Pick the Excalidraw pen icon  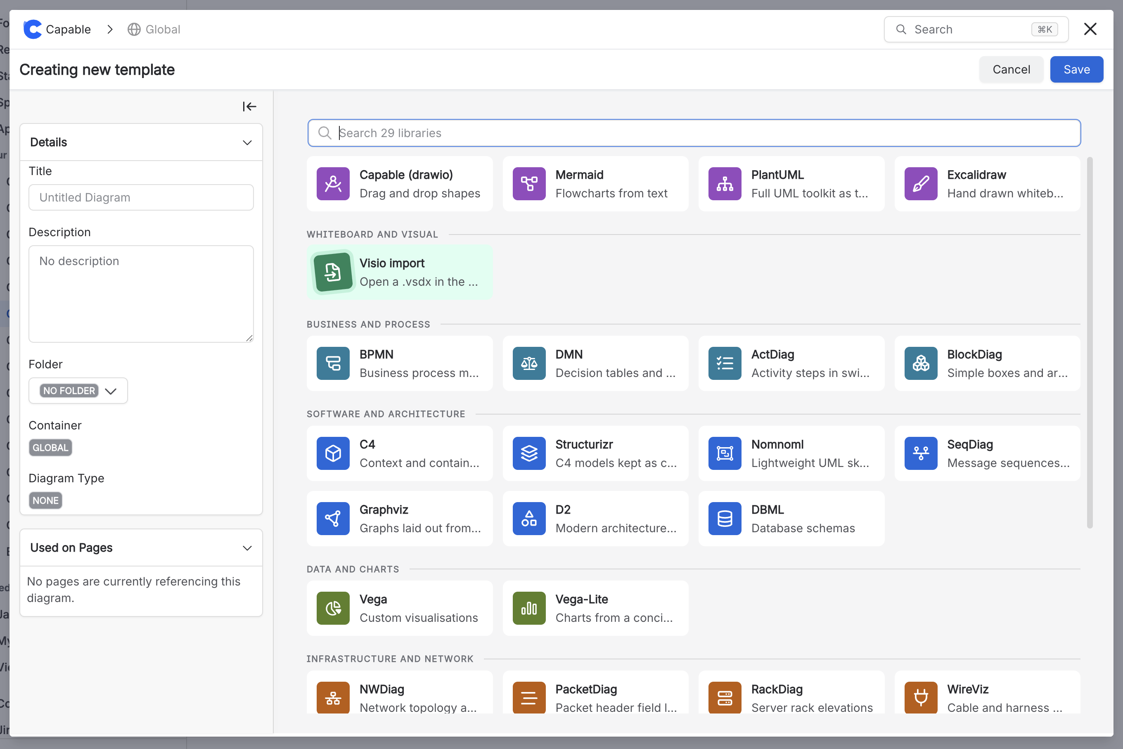920,183
